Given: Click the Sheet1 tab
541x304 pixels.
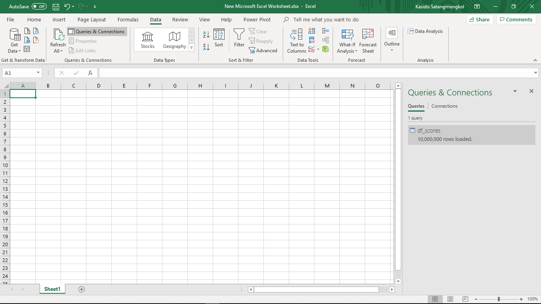Looking at the screenshot, I should [52, 289].
